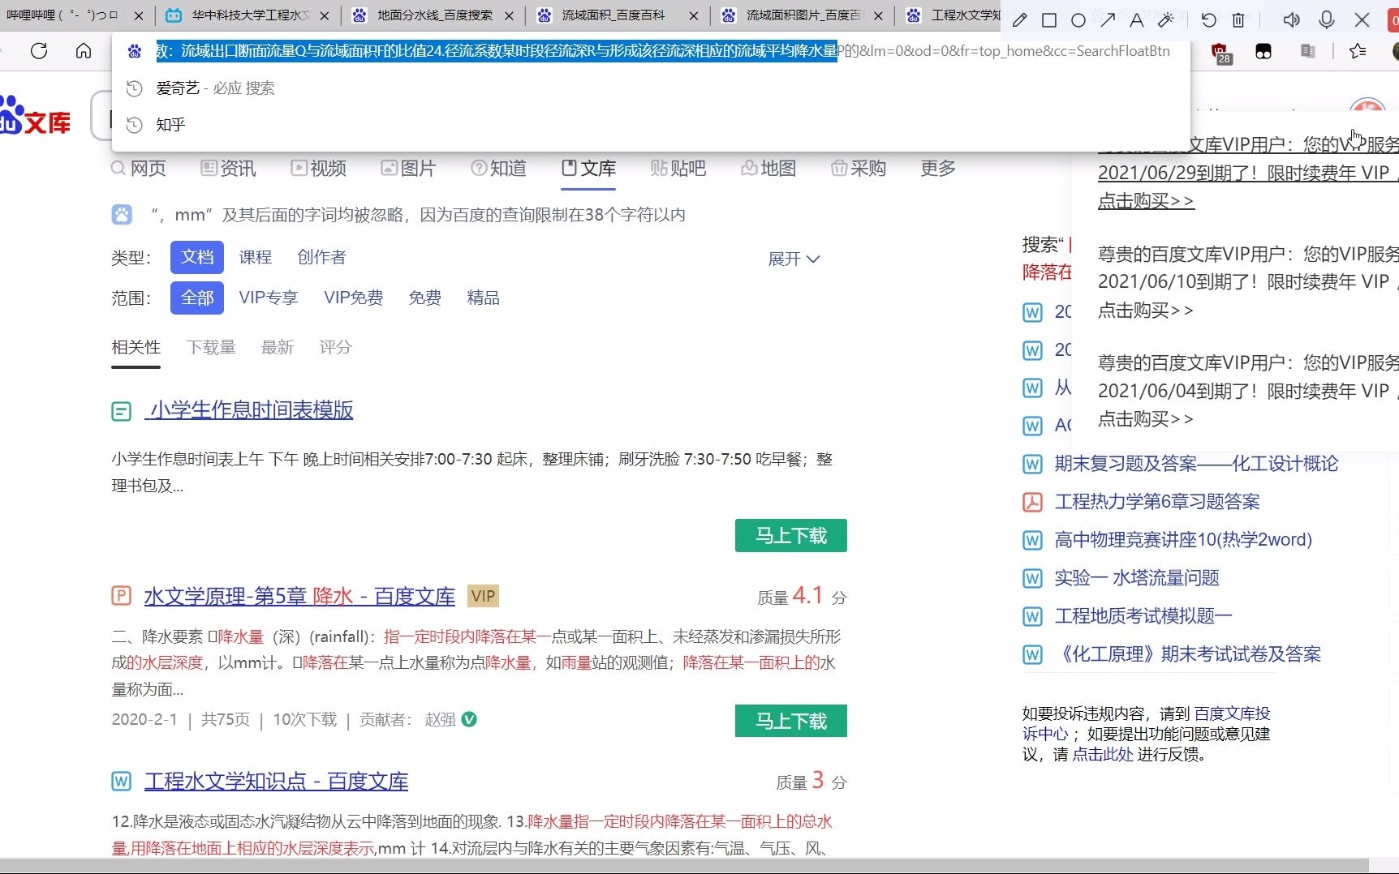
Task: Expand filters with 展开 chevron
Action: [794, 259]
